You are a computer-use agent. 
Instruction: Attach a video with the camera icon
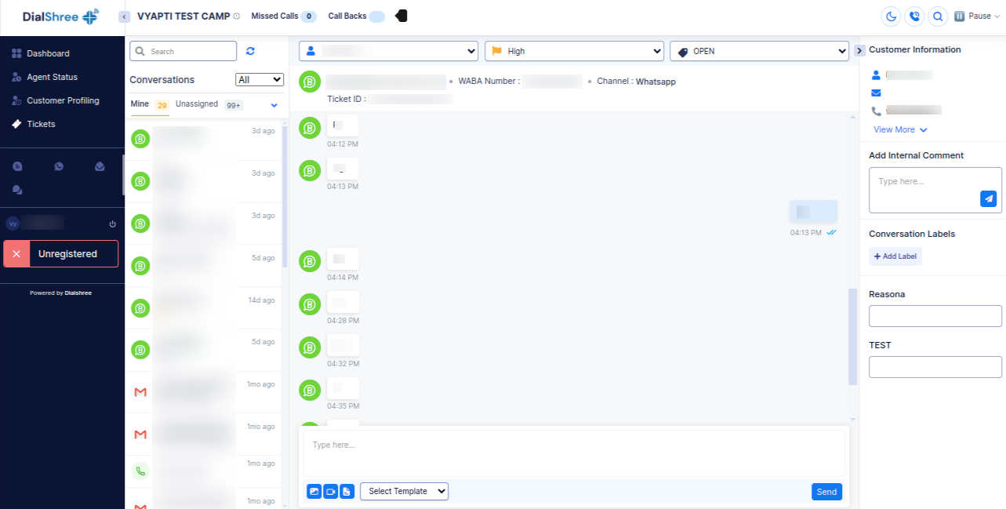[x=331, y=492]
